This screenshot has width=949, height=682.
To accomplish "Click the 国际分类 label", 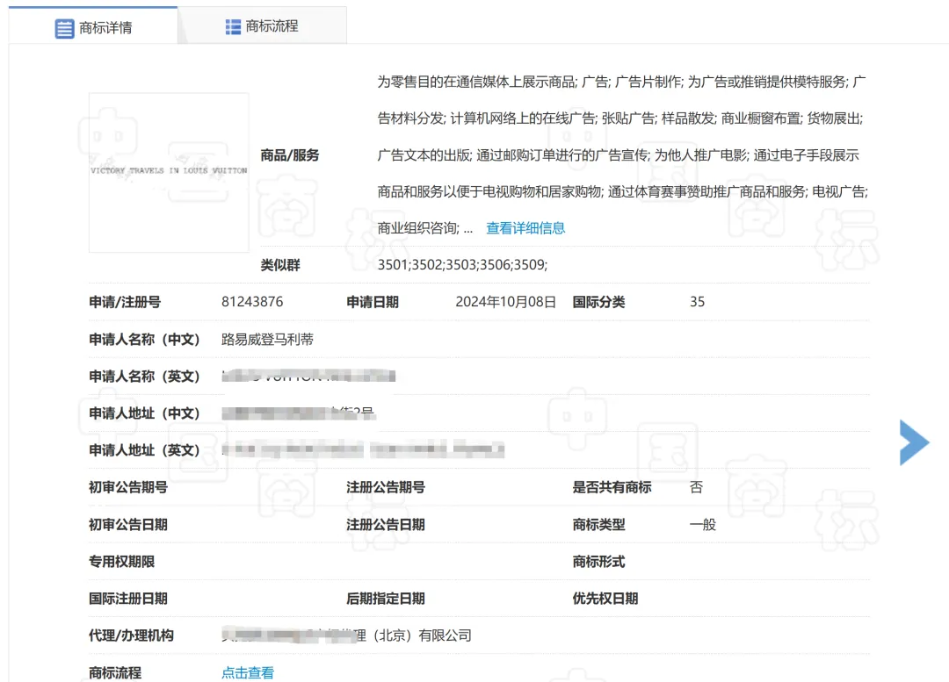I will point(598,302).
